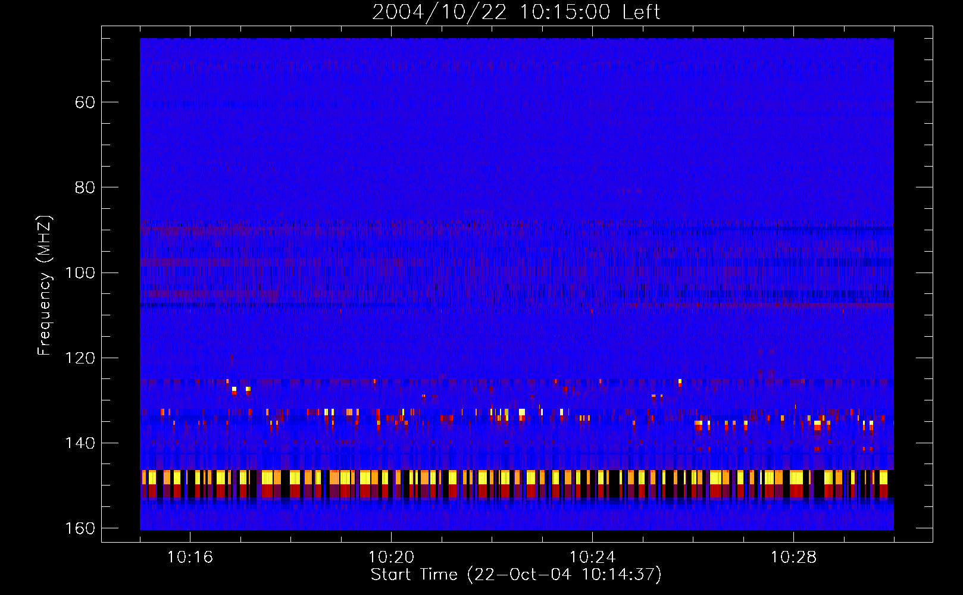Click the 10:20 time tick label
The height and width of the screenshot is (595, 963).
[x=391, y=557]
